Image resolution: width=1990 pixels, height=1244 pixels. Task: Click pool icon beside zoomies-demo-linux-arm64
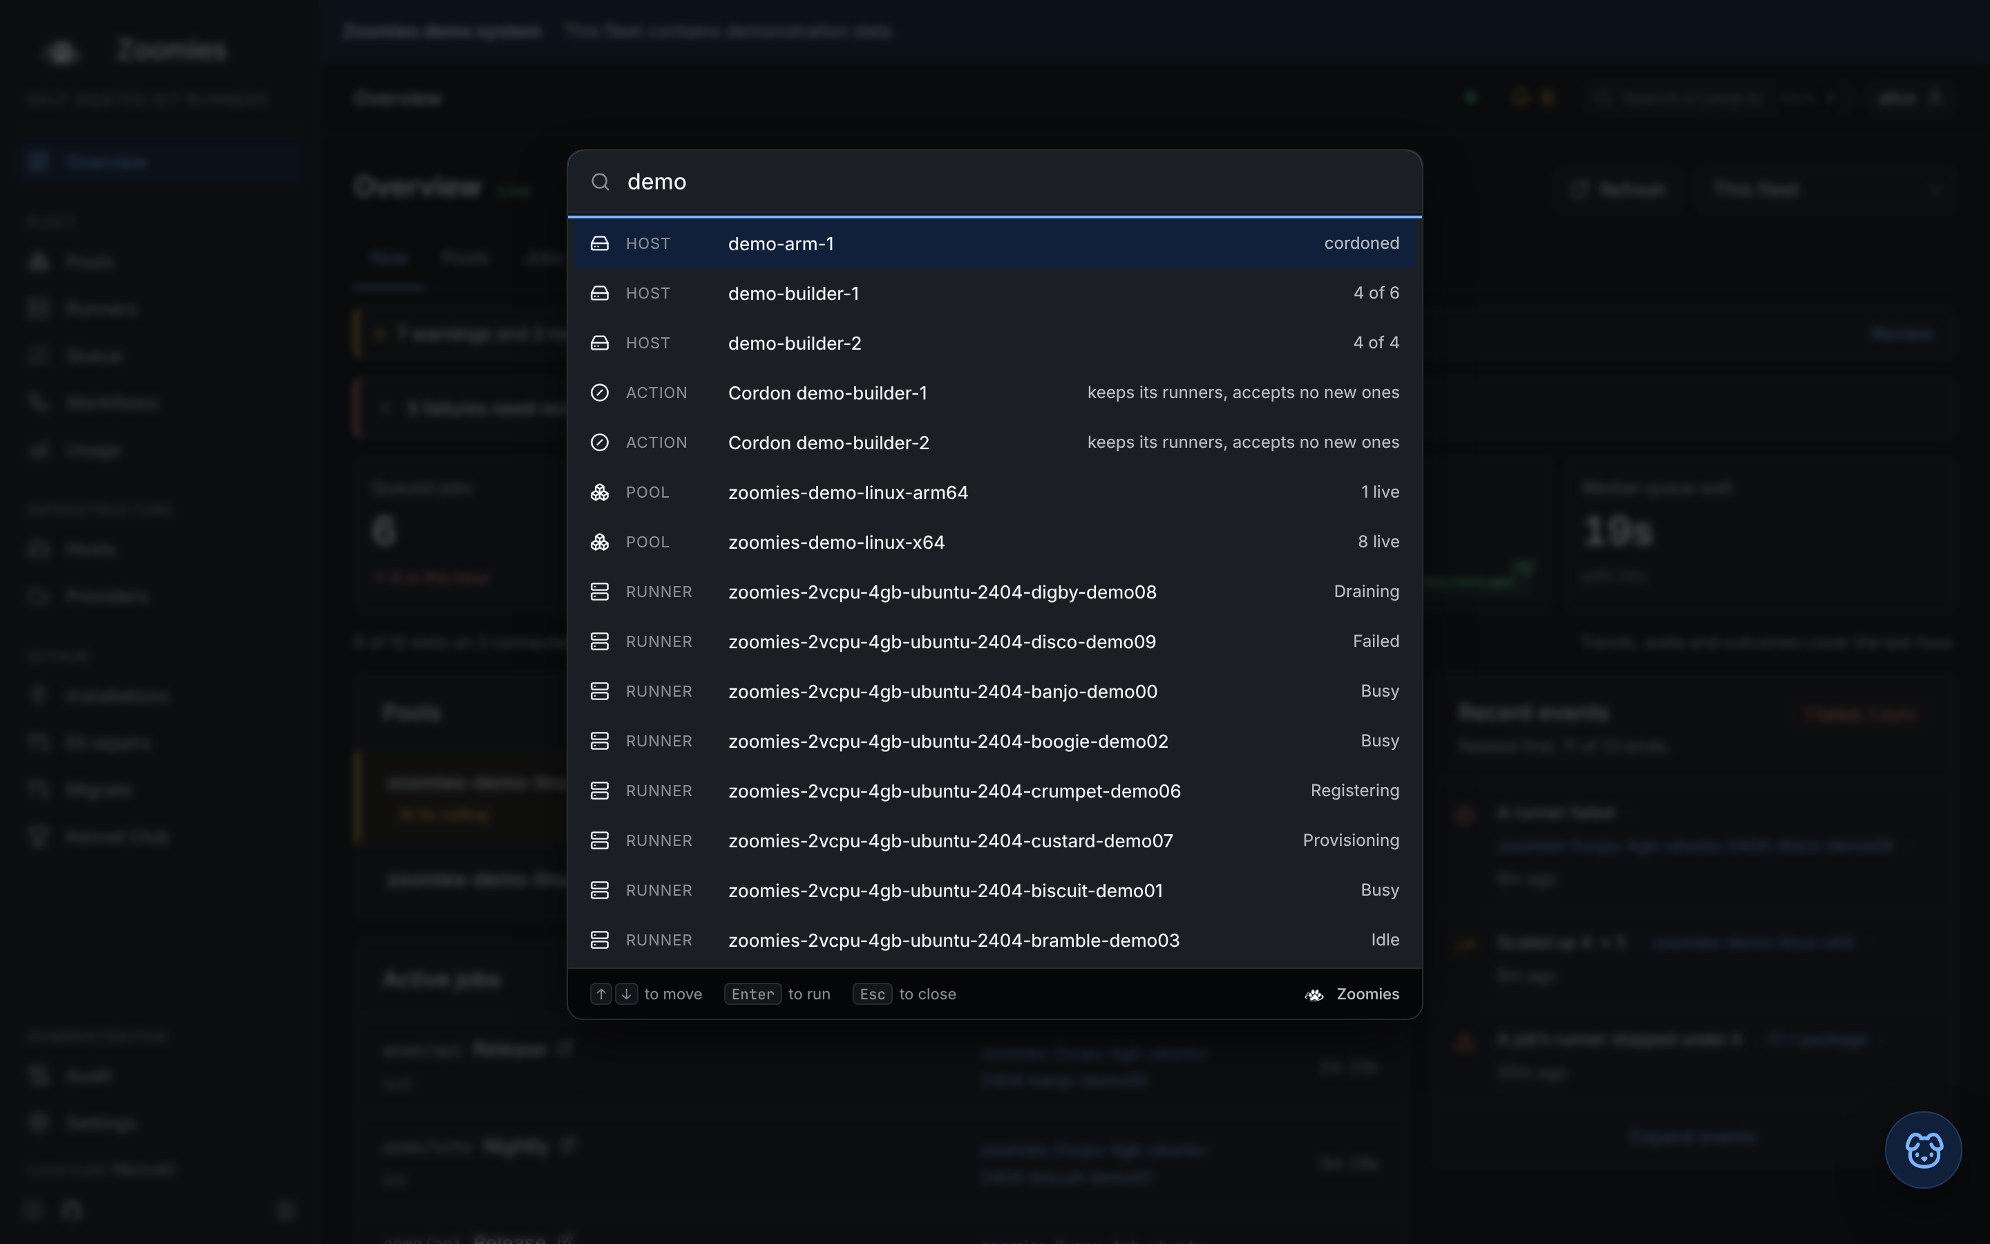click(600, 492)
